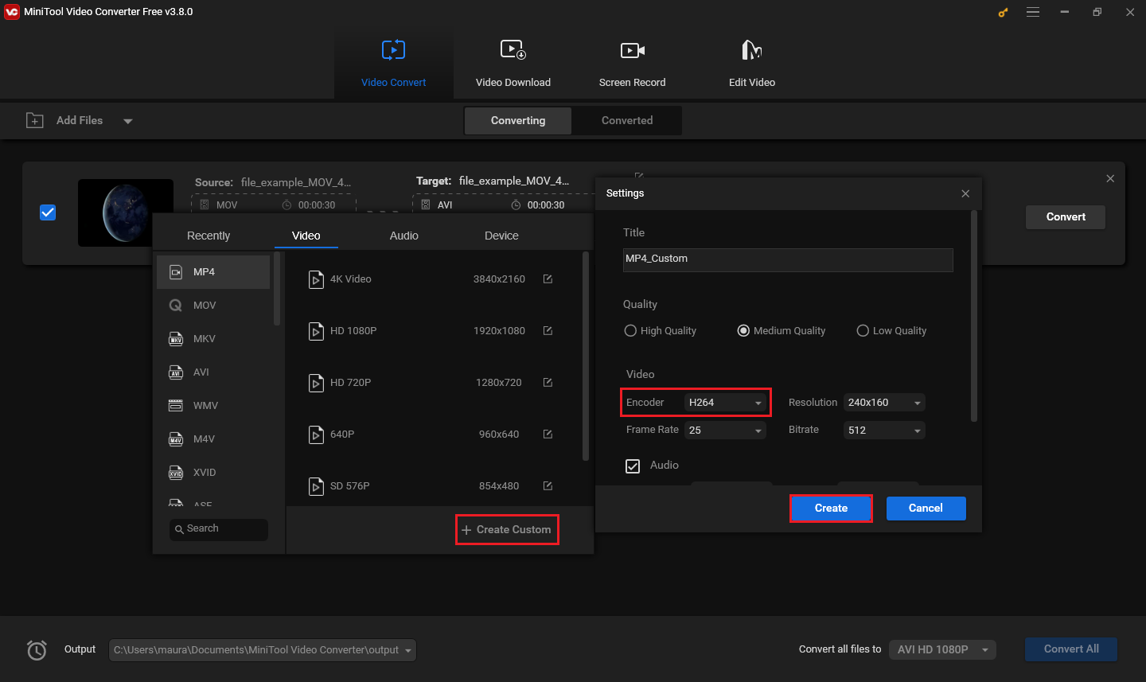
Task: Select the Video format tab
Action: tap(306, 236)
